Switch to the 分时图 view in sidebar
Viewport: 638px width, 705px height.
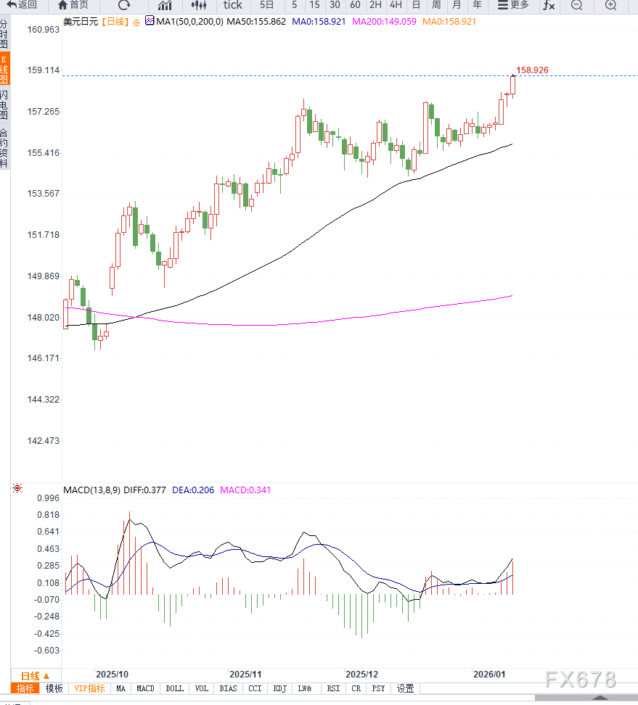tap(4, 34)
